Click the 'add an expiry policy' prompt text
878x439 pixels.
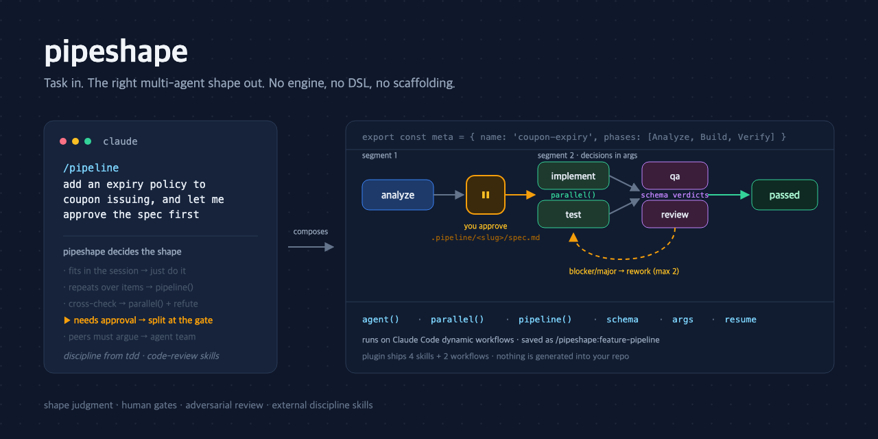(134, 184)
